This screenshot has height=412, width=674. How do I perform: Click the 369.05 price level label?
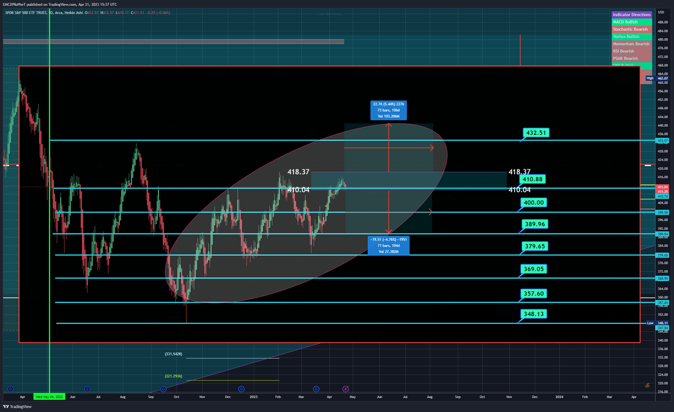(533, 269)
